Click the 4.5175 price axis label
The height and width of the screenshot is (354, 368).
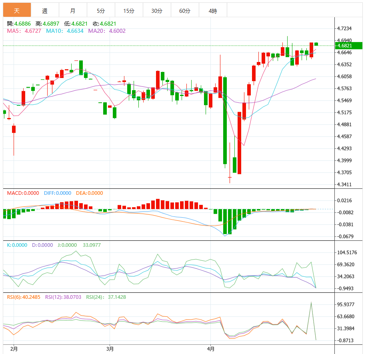(344, 112)
